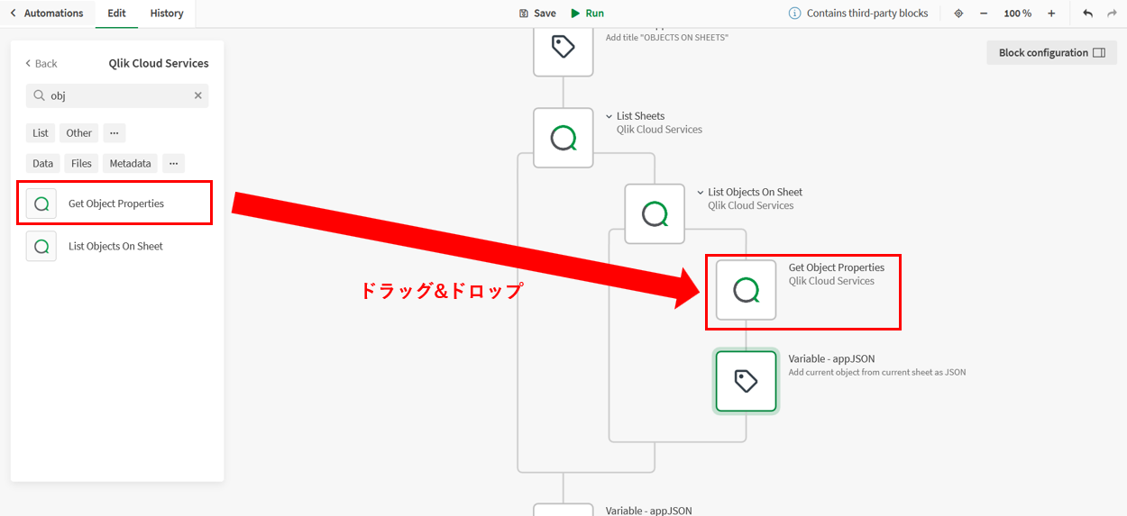The width and height of the screenshot is (1127, 516).
Task: Click the 100 % zoom level
Action: pos(1018,14)
